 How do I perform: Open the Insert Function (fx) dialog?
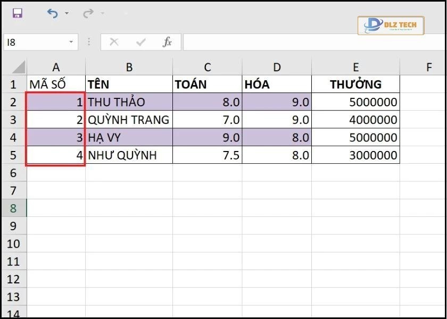click(168, 42)
